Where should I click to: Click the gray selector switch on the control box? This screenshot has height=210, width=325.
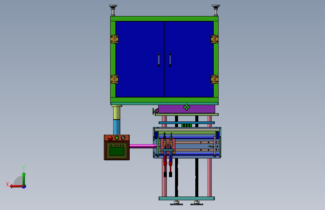123,138
